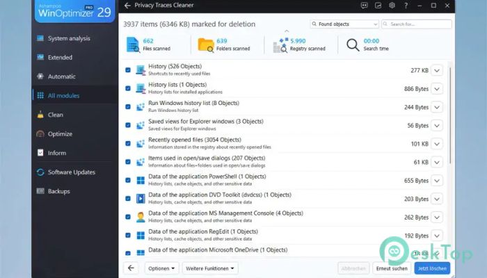Open settings gear in the title bar
This screenshot has width=487, height=278.
pos(392,6)
